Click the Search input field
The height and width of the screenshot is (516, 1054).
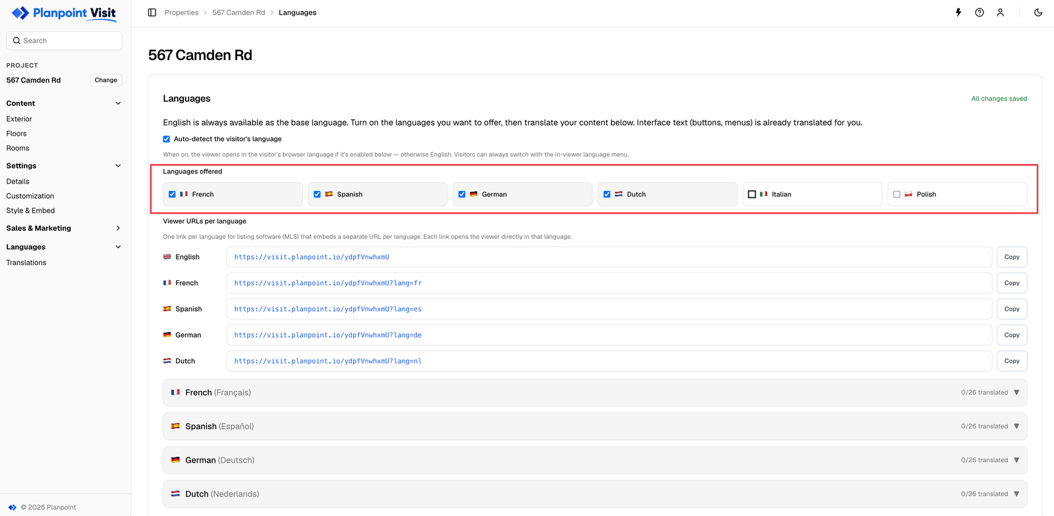65,41
